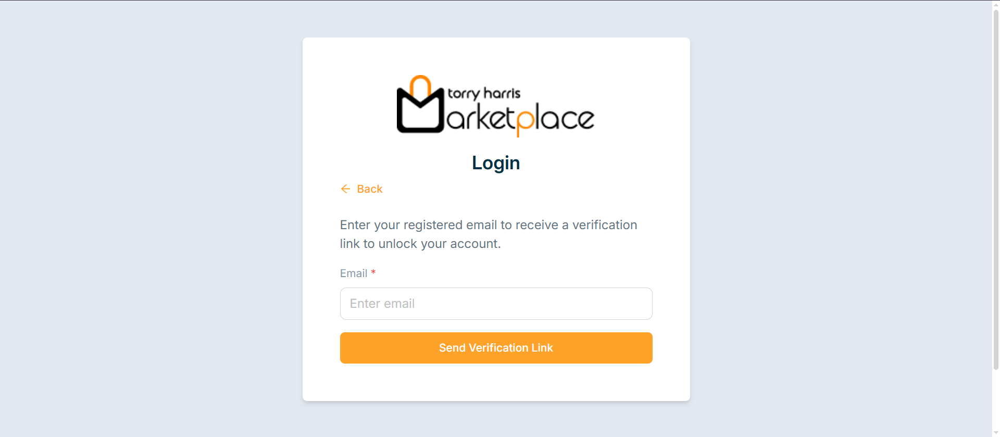1000x437 pixels.
Task: Click the red required asterisk icon
Action: tap(373, 272)
